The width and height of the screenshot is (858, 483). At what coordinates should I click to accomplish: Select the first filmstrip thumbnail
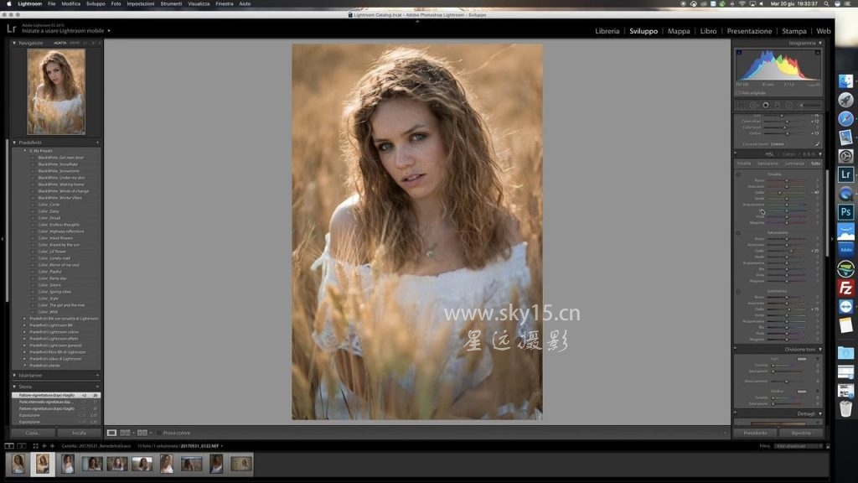tap(18, 464)
